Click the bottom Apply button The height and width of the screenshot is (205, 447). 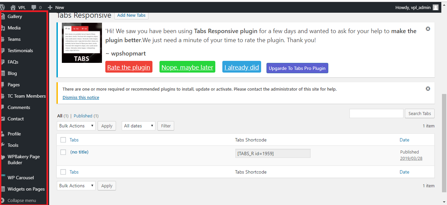[x=107, y=186]
